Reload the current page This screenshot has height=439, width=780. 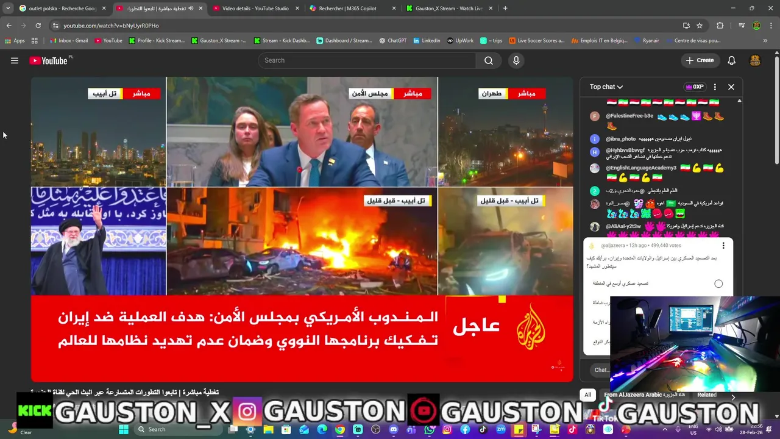[x=38, y=26]
